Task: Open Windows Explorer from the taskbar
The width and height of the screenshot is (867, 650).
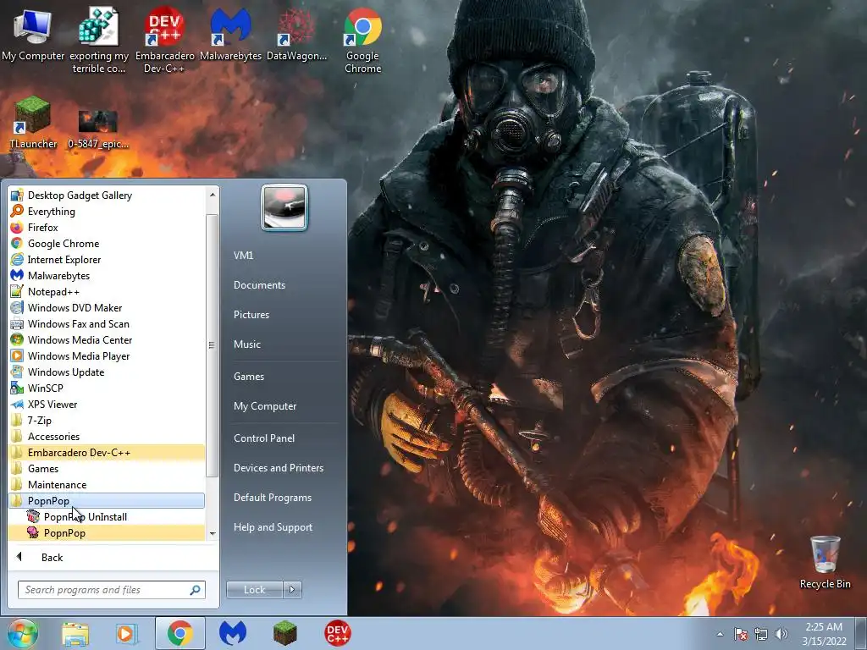Action: [x=75, y=633]
